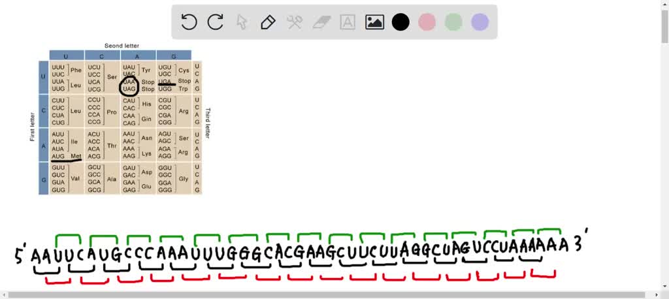
Task: Click the 'Asp' amino acid label
Action: [x=147, y=172]
